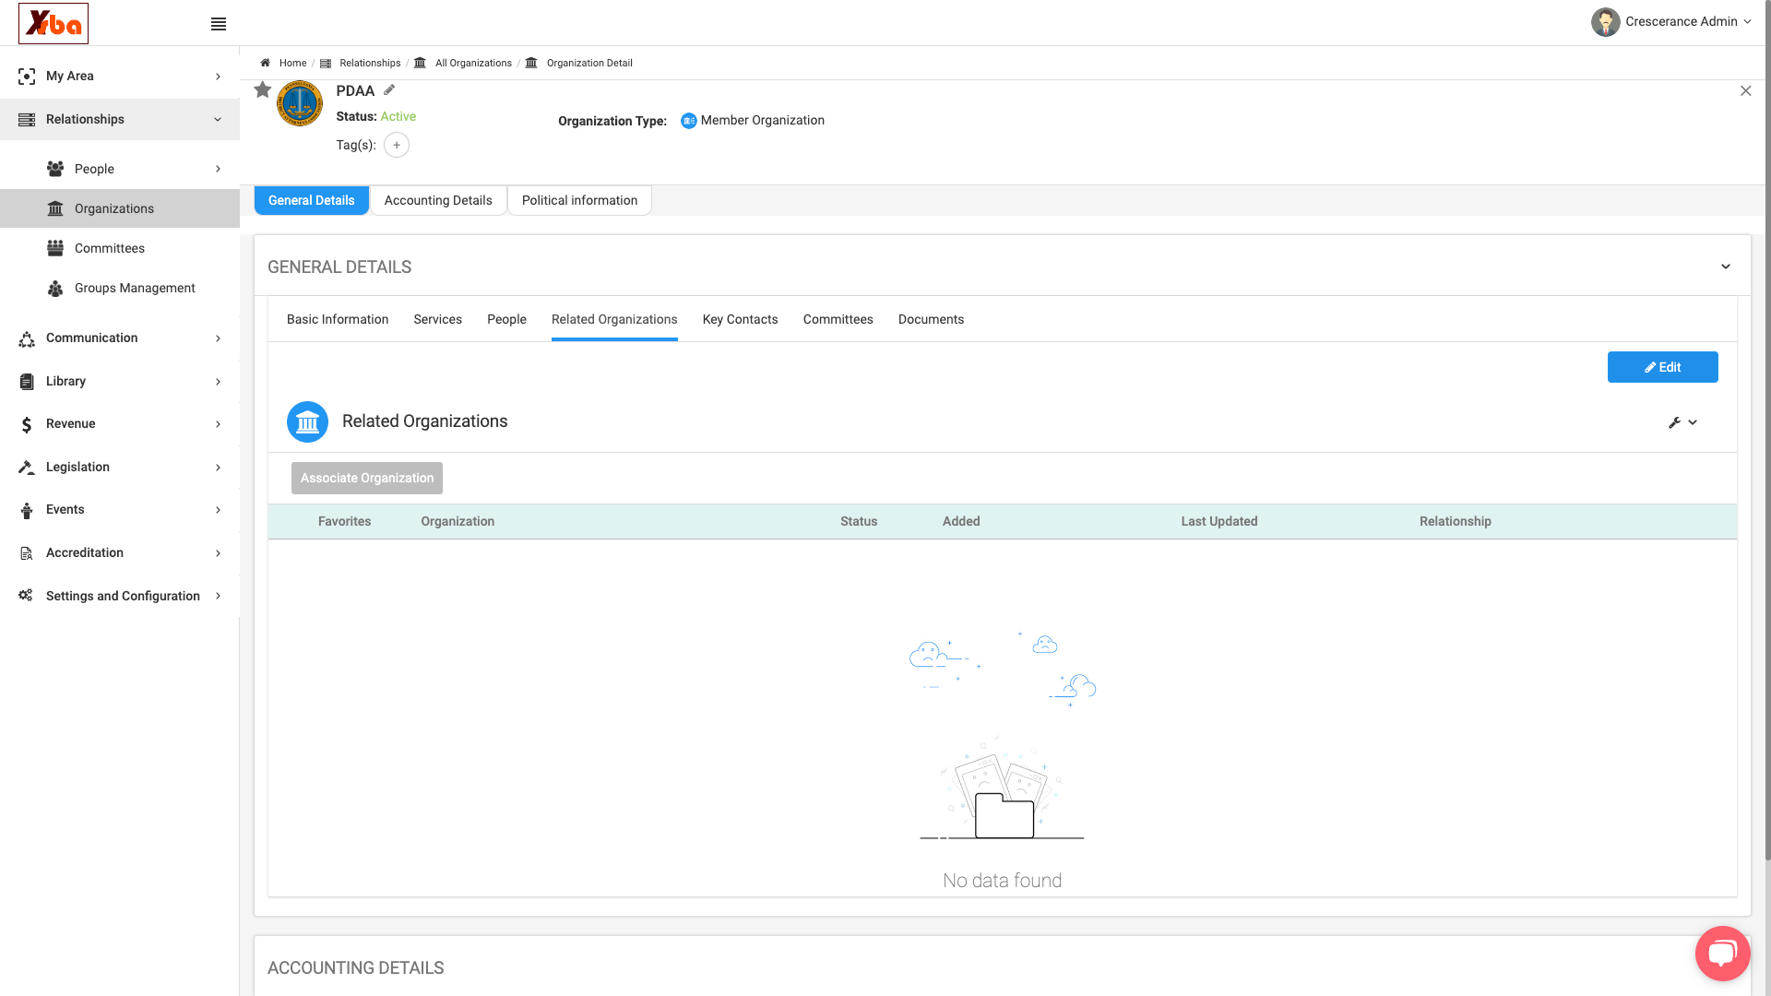Image resolution: width=1771 pixels, height=996 pixels.
Task: Open the Basic Information sub-tab
Action: (338, 319)
